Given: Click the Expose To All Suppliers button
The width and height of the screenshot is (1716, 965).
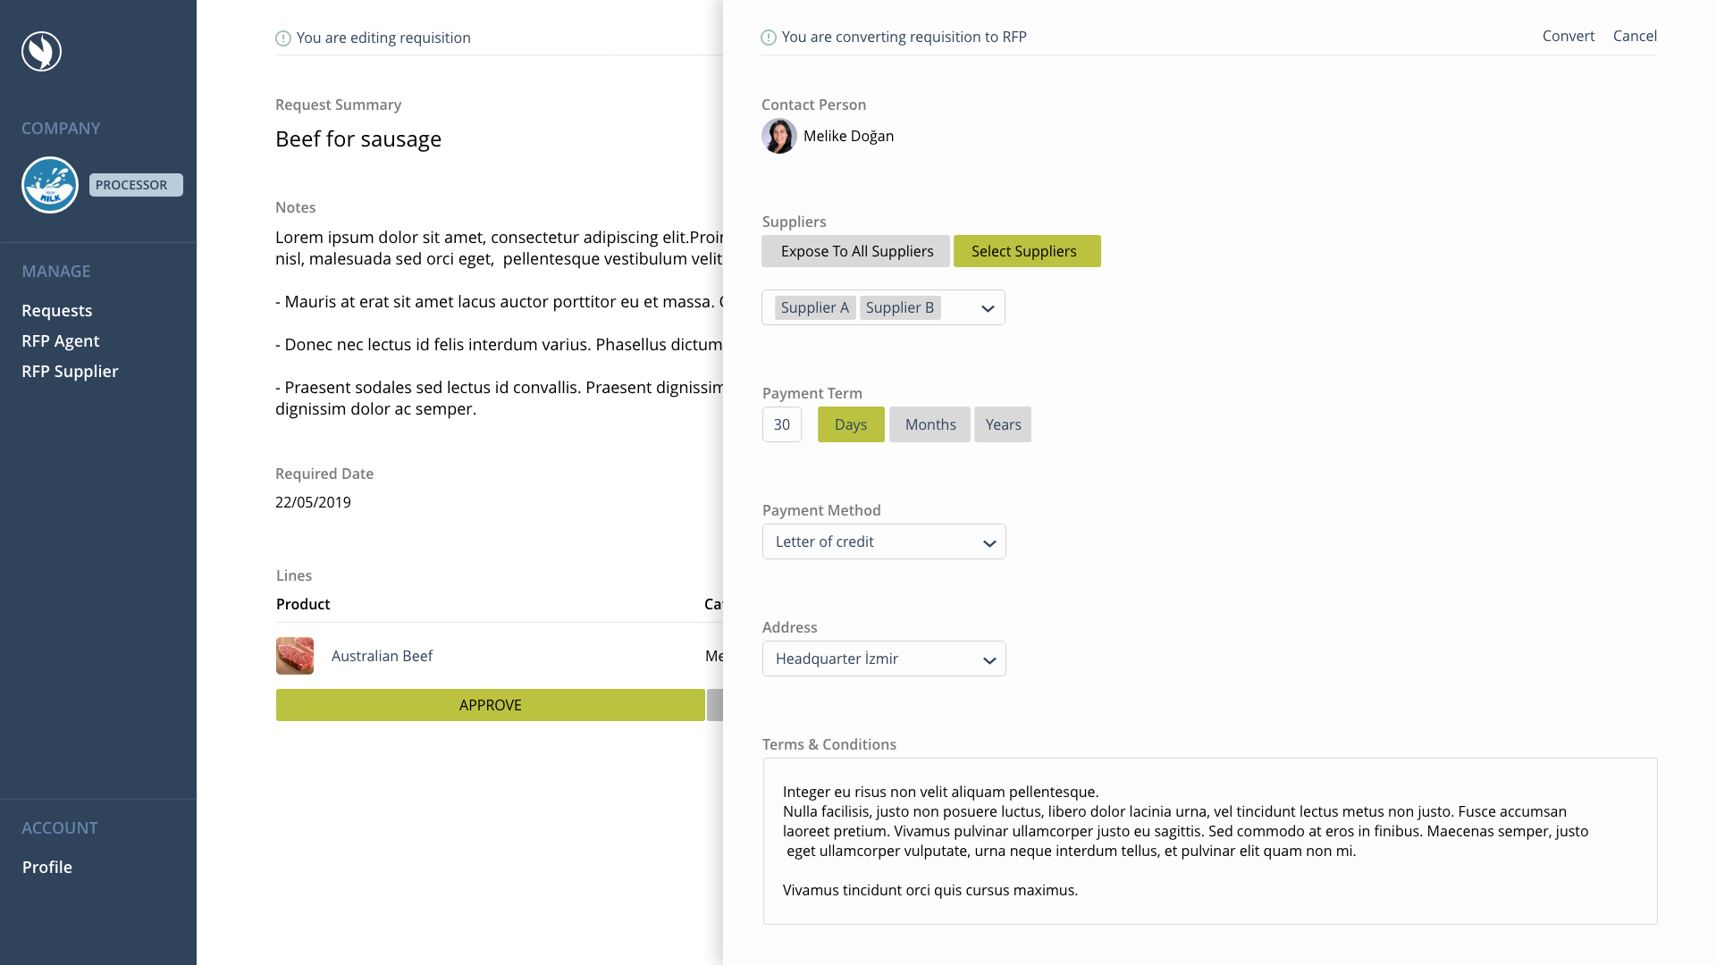Looking at the screenshot, I should 857,250.
